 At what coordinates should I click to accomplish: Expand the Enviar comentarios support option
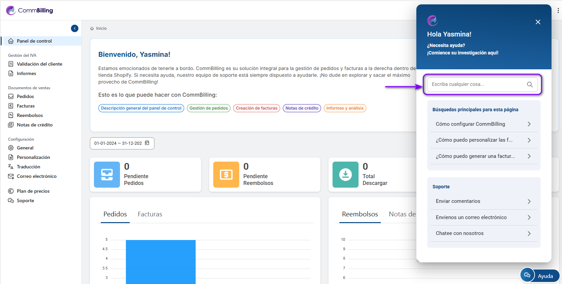pos(483,201)
